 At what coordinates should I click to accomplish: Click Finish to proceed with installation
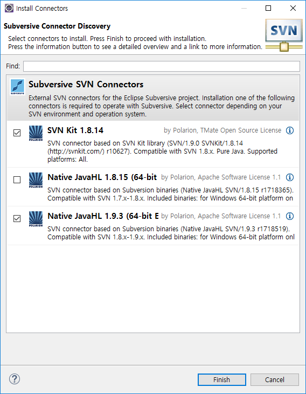tap(221, 379)
